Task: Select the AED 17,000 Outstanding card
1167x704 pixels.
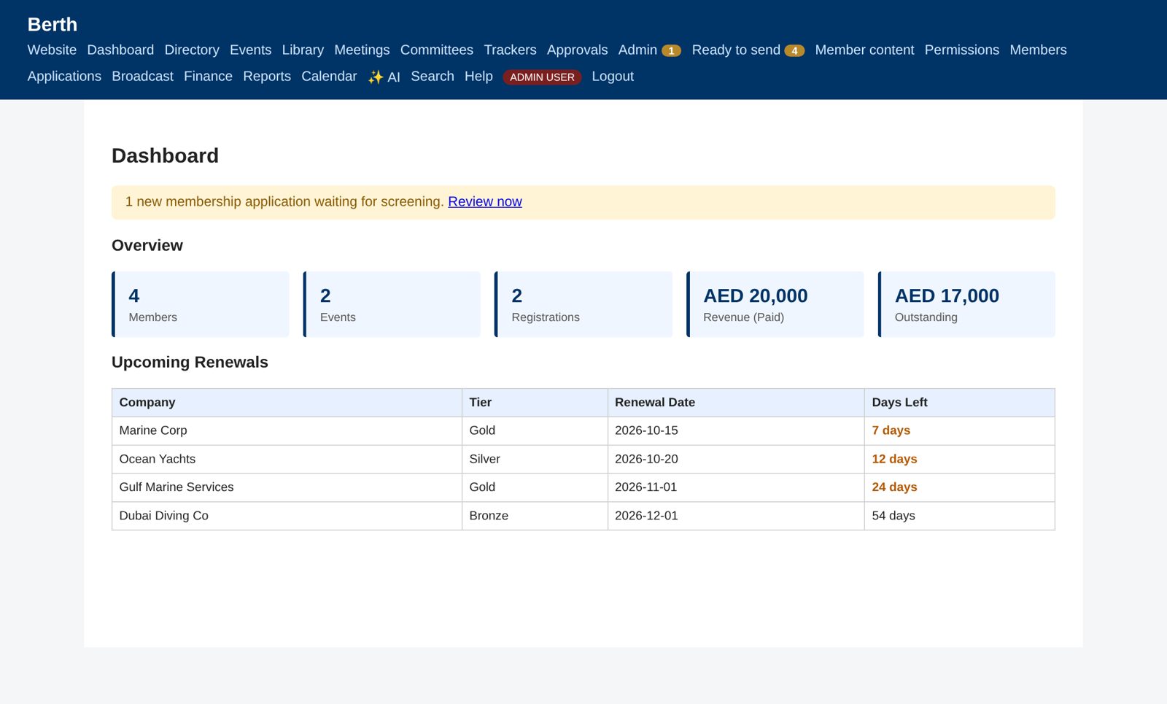Action: coord(966,304)
